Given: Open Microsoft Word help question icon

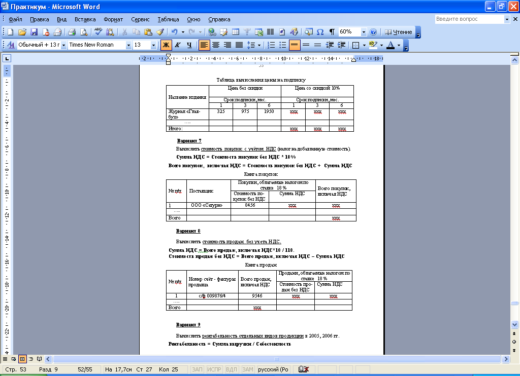Looking at the screenshot, I should pyautogui.click(x=373, y=32).
